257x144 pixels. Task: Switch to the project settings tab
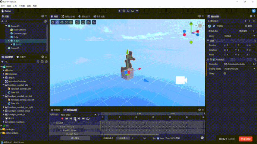tap(99, 16)
